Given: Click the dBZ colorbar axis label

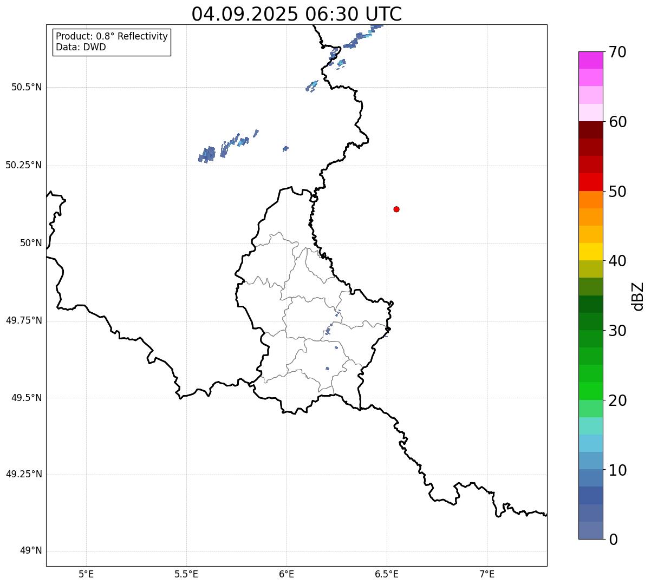Looking at the screenshot, I should [x=639, y=296].
